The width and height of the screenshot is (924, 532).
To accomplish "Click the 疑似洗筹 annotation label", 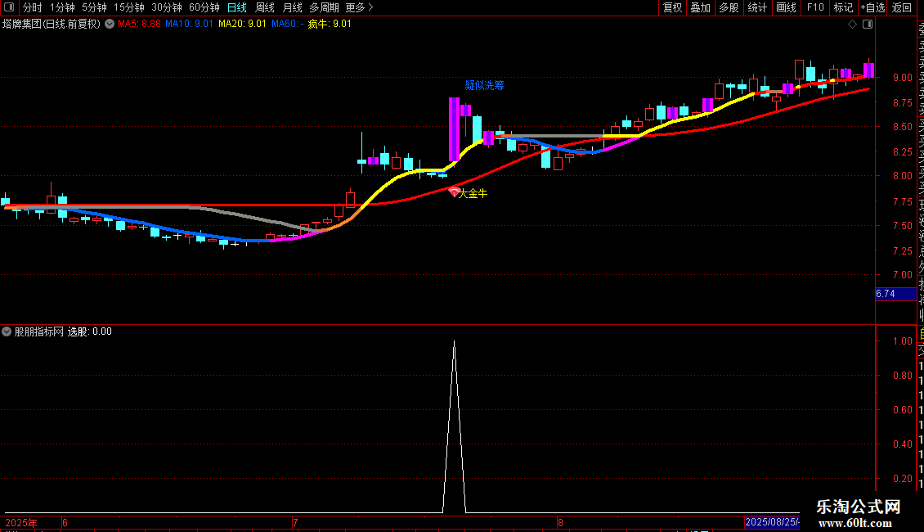I will [484, 85].
